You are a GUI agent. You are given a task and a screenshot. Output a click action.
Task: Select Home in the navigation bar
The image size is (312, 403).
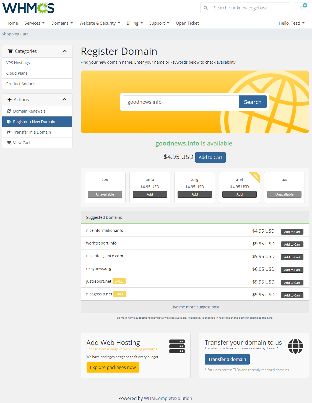[12, 23]
